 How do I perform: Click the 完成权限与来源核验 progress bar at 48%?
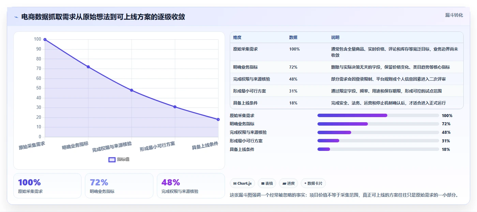[x=378, y=132]
